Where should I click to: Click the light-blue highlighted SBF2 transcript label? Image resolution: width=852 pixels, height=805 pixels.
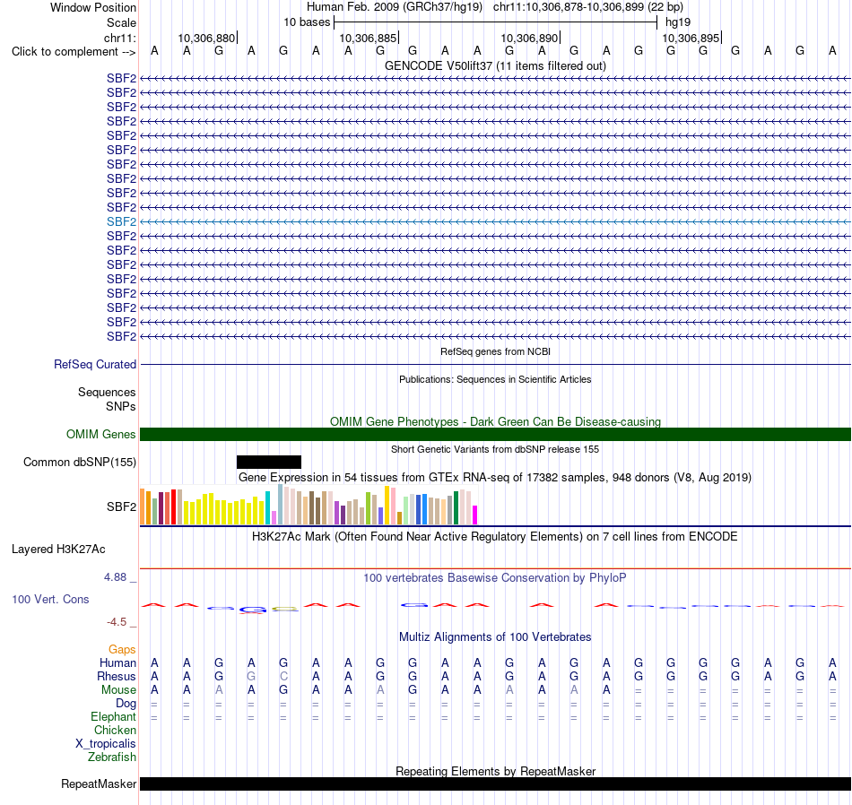point(121,221)
